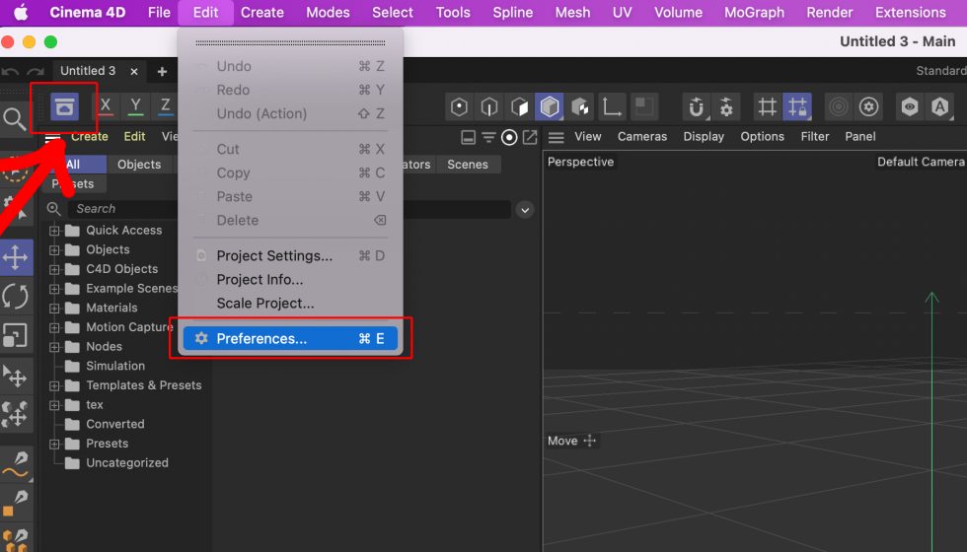Expand the Objects folder in the tree
Viewport: 967px width, 552px height.
click(54, 250)
